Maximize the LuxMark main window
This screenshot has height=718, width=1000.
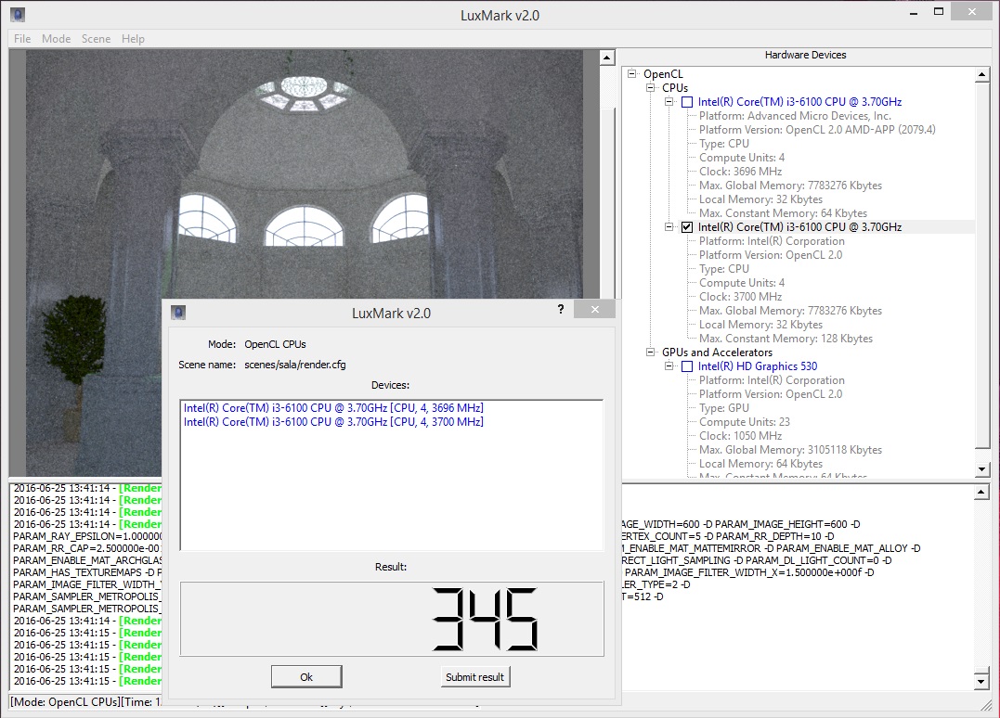(x=938, y=12)
